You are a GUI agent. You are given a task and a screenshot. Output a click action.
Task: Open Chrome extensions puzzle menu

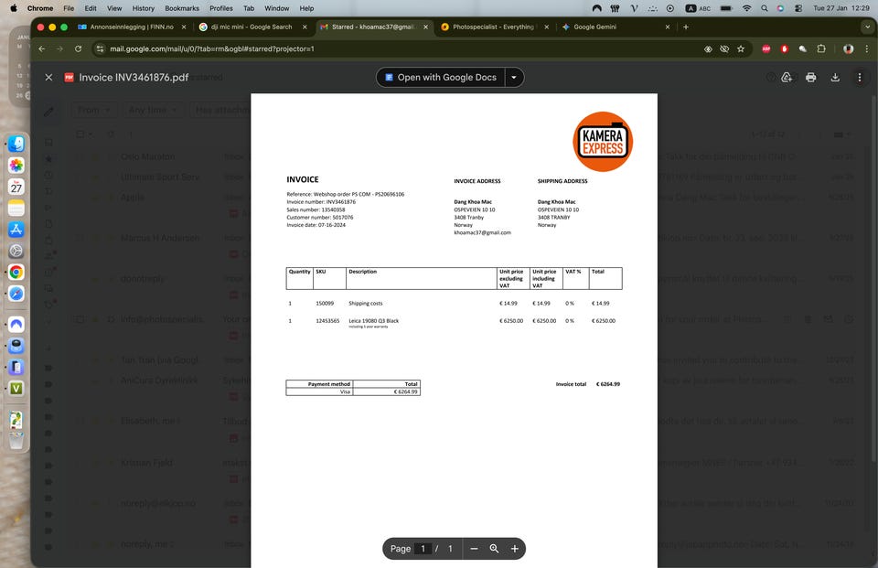point(821,48)
